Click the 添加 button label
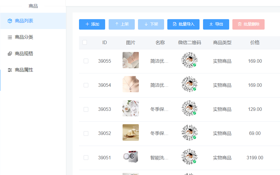The width and height of the screenshot is (280, 175). pyautogui.click(x=95, y=24)
